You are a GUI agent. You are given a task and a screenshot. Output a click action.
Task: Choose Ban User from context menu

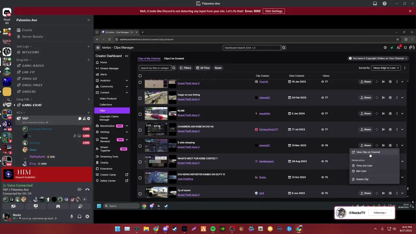pyautogui.click(x=374, y=171)
